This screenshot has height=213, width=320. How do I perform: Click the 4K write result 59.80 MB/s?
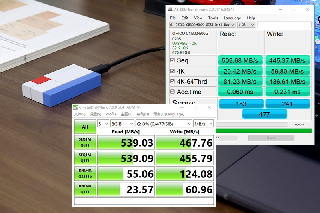coord(287,71)
